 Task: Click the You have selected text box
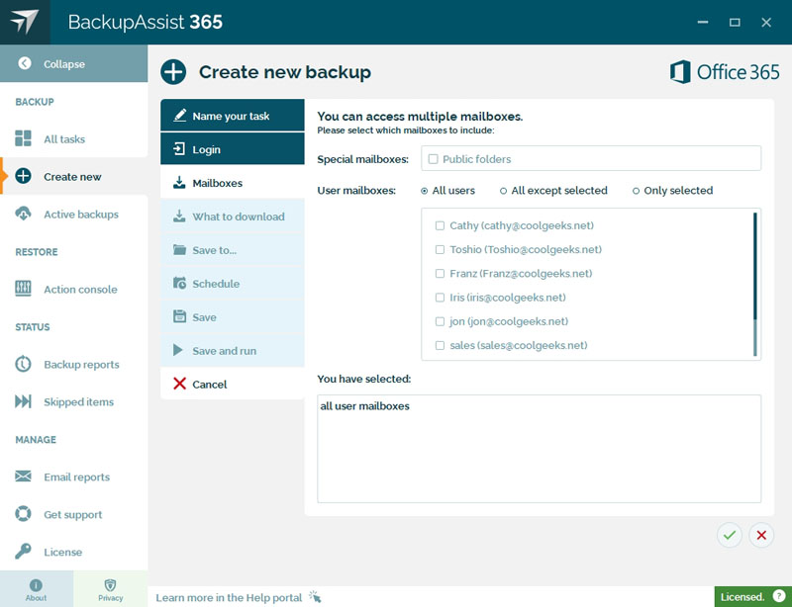[x=539, y=449]
